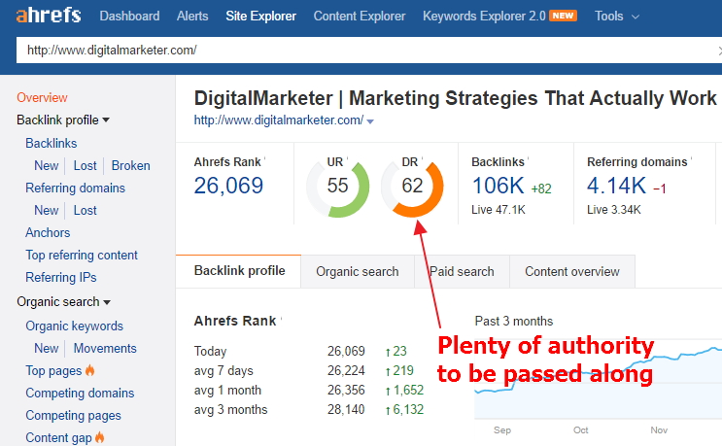Open the Dashboard menu item
This screenshot has height=446, width=722.
pos(129,17)
